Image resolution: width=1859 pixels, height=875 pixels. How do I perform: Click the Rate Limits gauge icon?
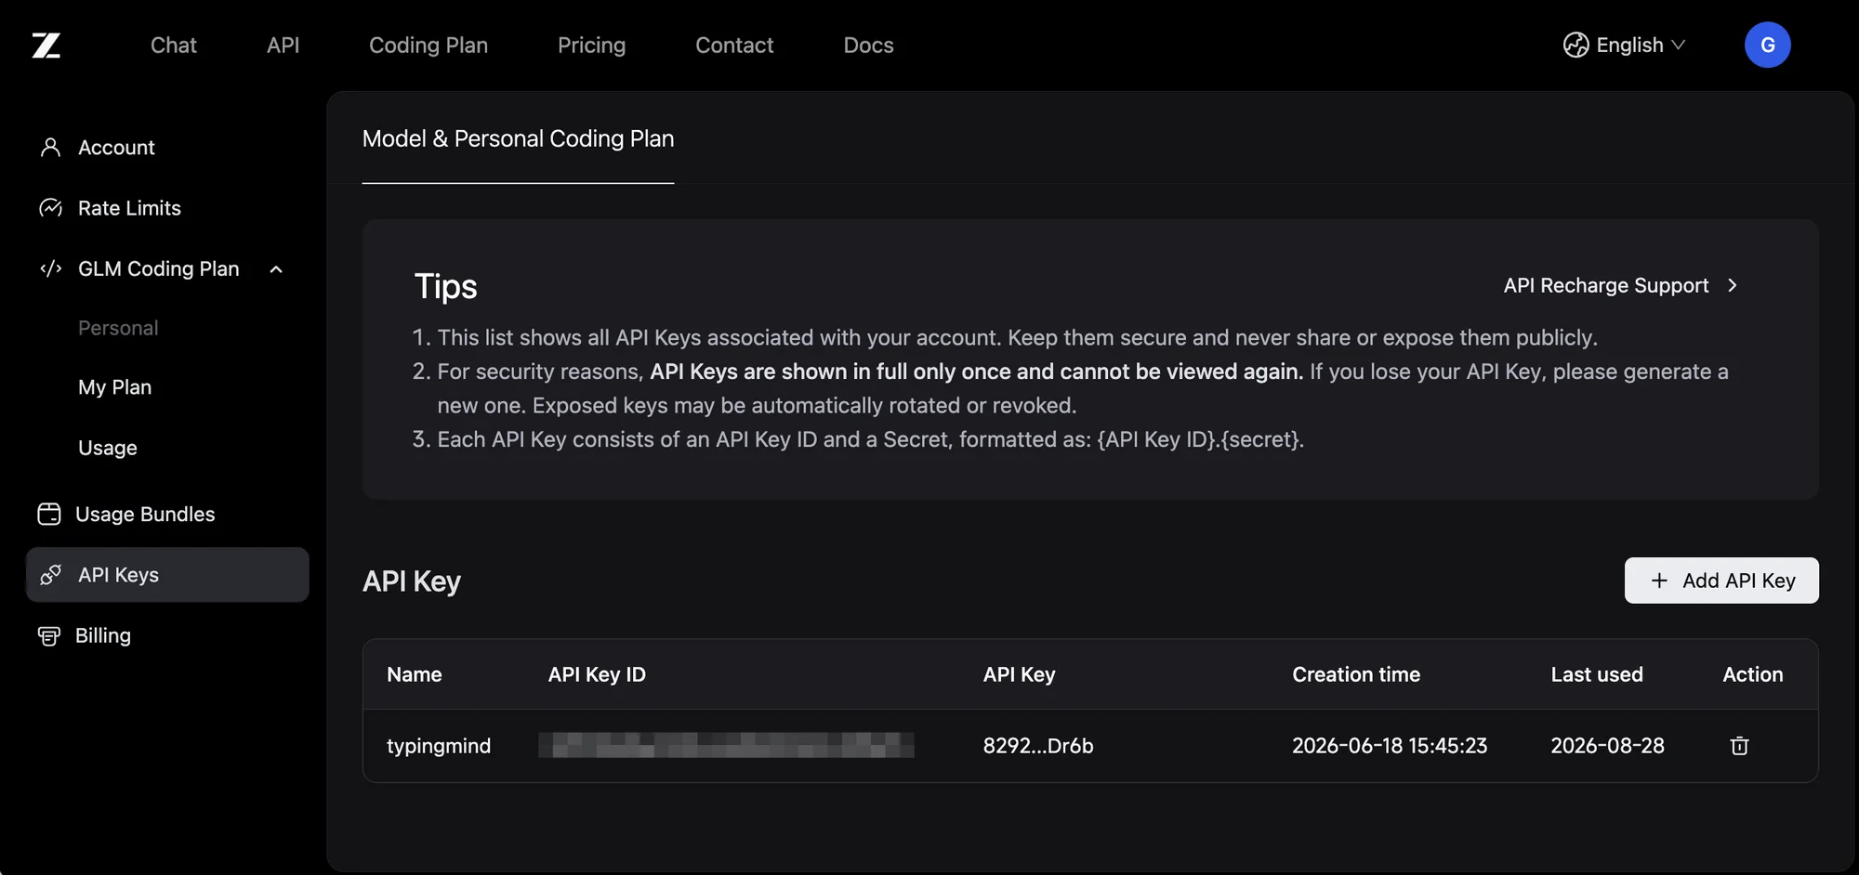(51, 208)
